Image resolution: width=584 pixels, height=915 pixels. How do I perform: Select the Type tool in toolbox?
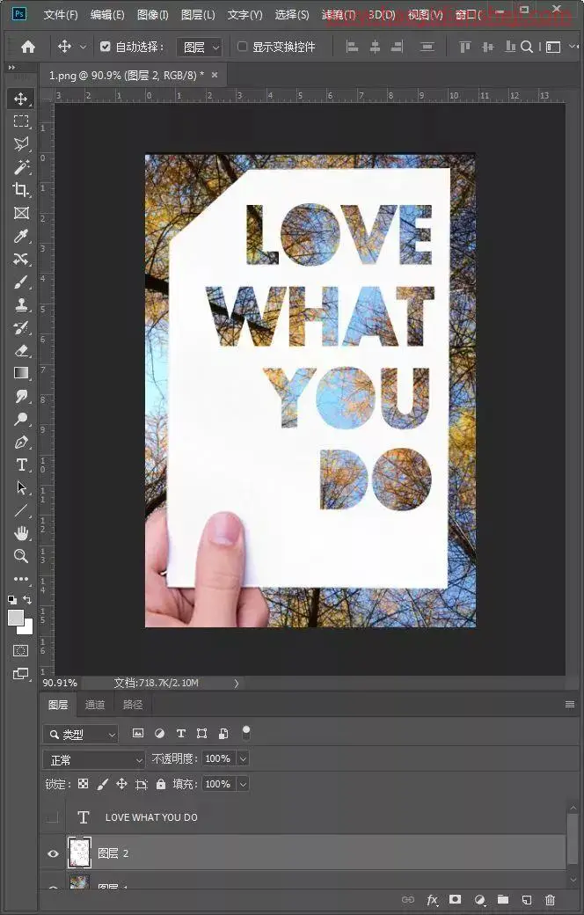click(x=21, y=465)
